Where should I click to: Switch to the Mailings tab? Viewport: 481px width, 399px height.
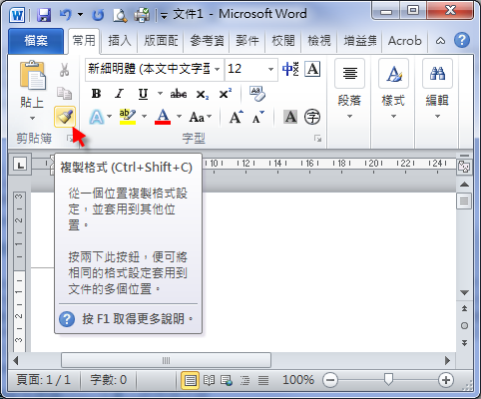(247, 41)
